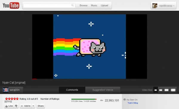Click the Add to button
The width and height of the screenshot is (179, 109).
tap(26, 106)
